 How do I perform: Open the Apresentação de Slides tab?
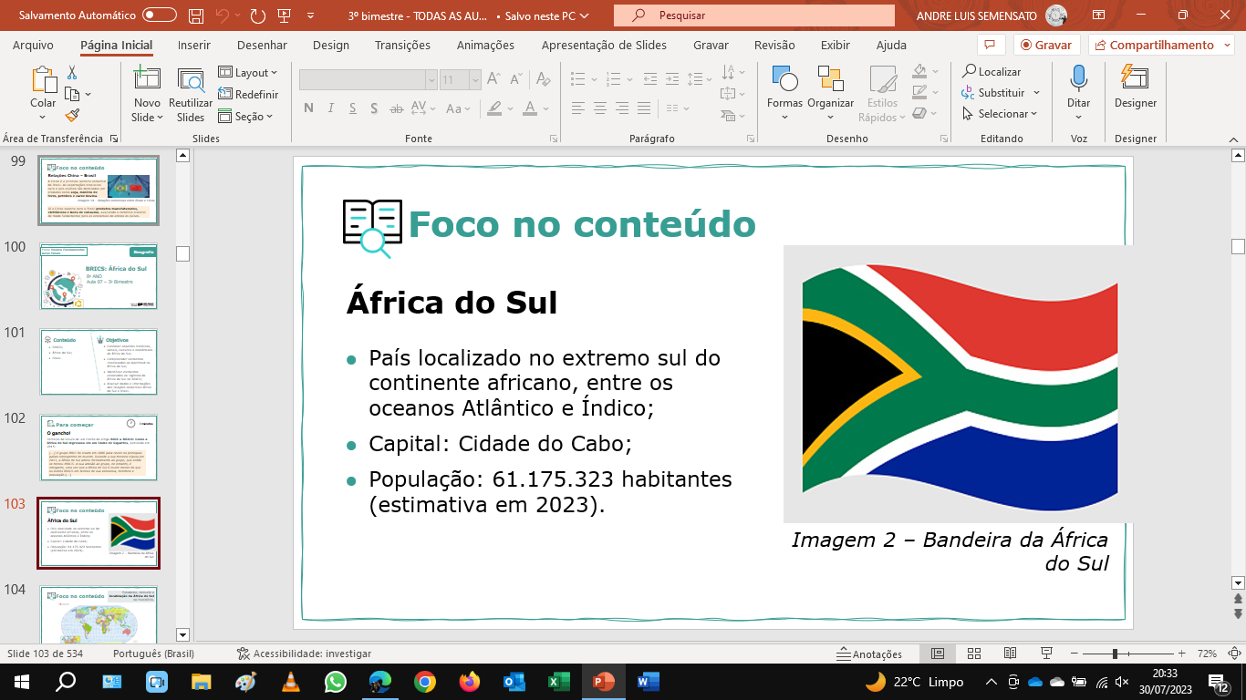point(604,45)
